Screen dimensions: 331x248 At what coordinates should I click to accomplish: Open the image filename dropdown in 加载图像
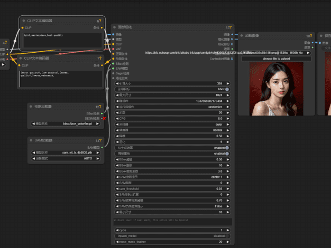tap(277, 53)
